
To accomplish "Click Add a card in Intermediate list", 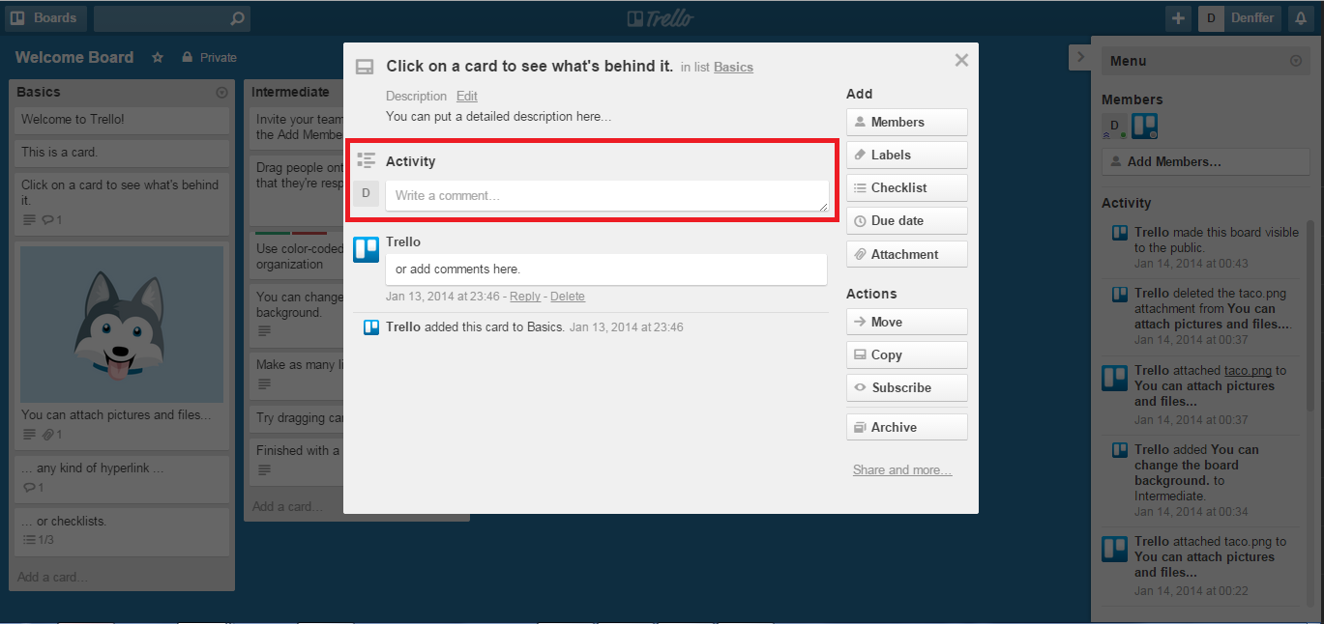I will point(287,506).
